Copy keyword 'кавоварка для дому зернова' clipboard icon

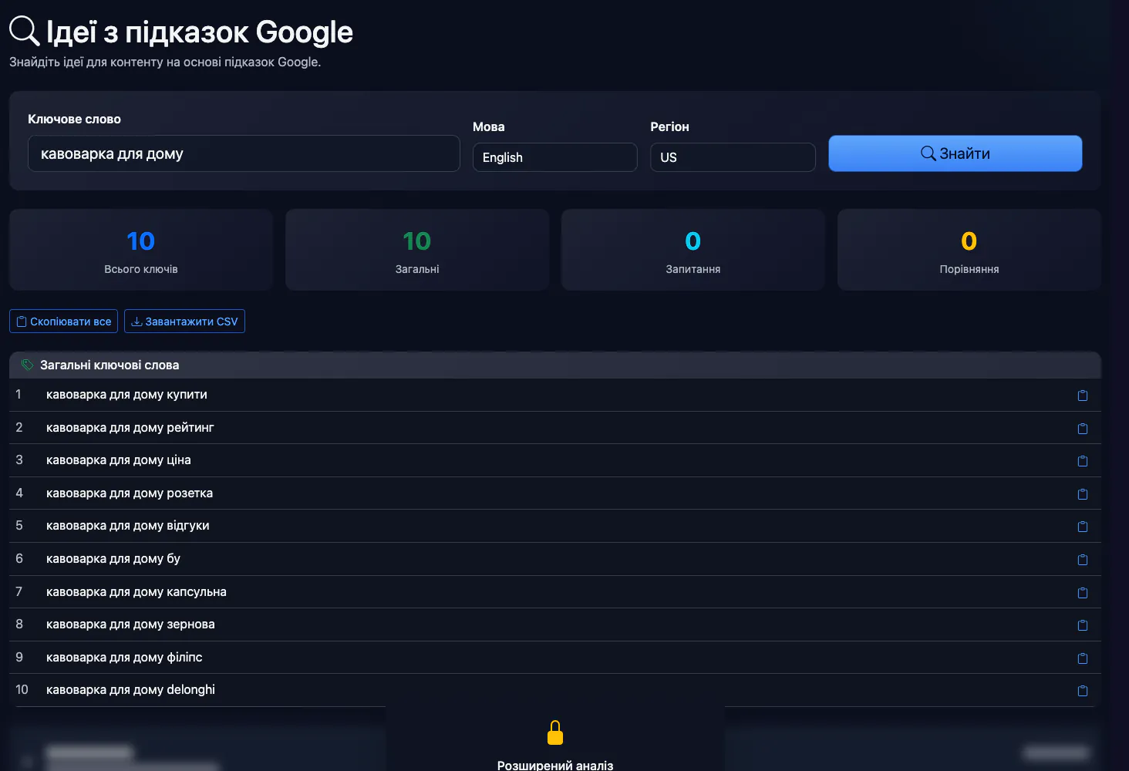(x=1083, y=625)
